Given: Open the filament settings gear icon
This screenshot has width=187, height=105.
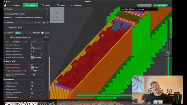Looking at the screenshot, I should coord(47,23).
